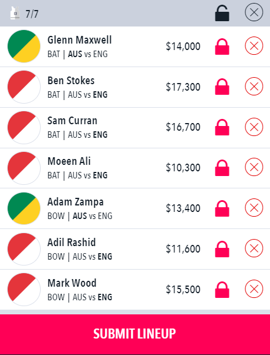This screenshot has height=355, width=270.
Task: Toggle lock on Sam Curran
Action: (222, 127)
